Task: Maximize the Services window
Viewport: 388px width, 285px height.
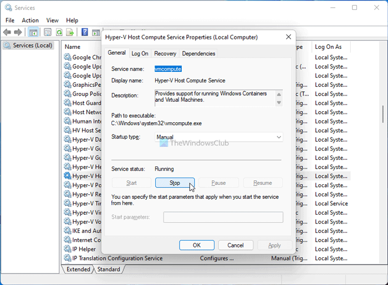Action: coord(354,7)
